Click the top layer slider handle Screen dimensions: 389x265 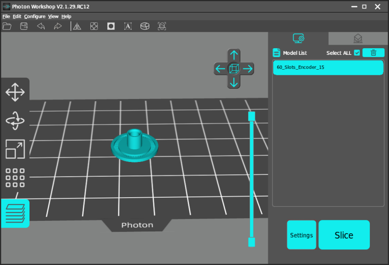pos(252,116)
